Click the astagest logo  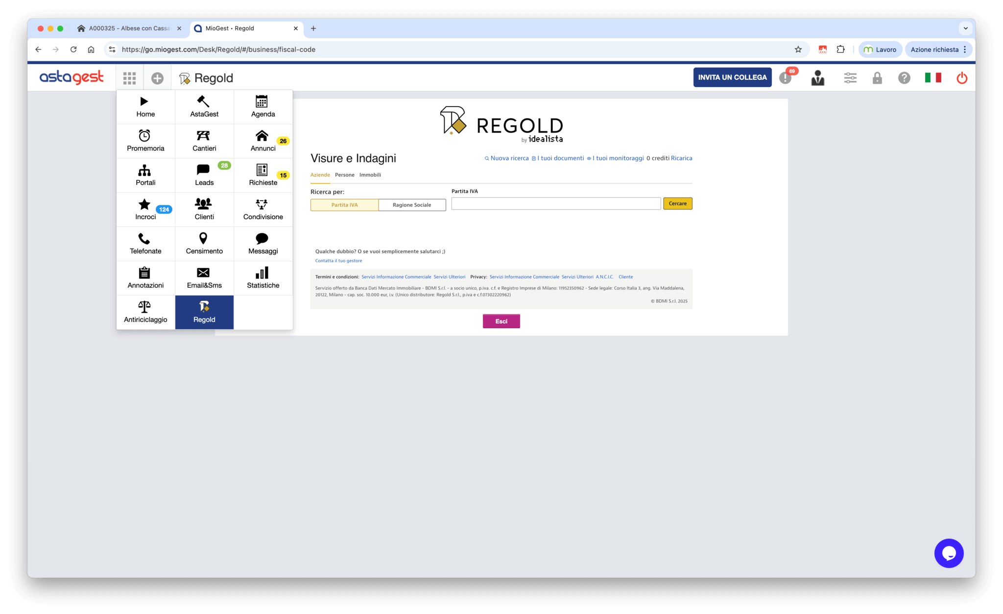pos(72,77)
